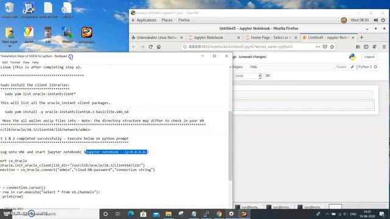The width and height of the screenshot is (390, 219).
Task: Open Jupyter Help menu
Action: click(x=253, y=67)
